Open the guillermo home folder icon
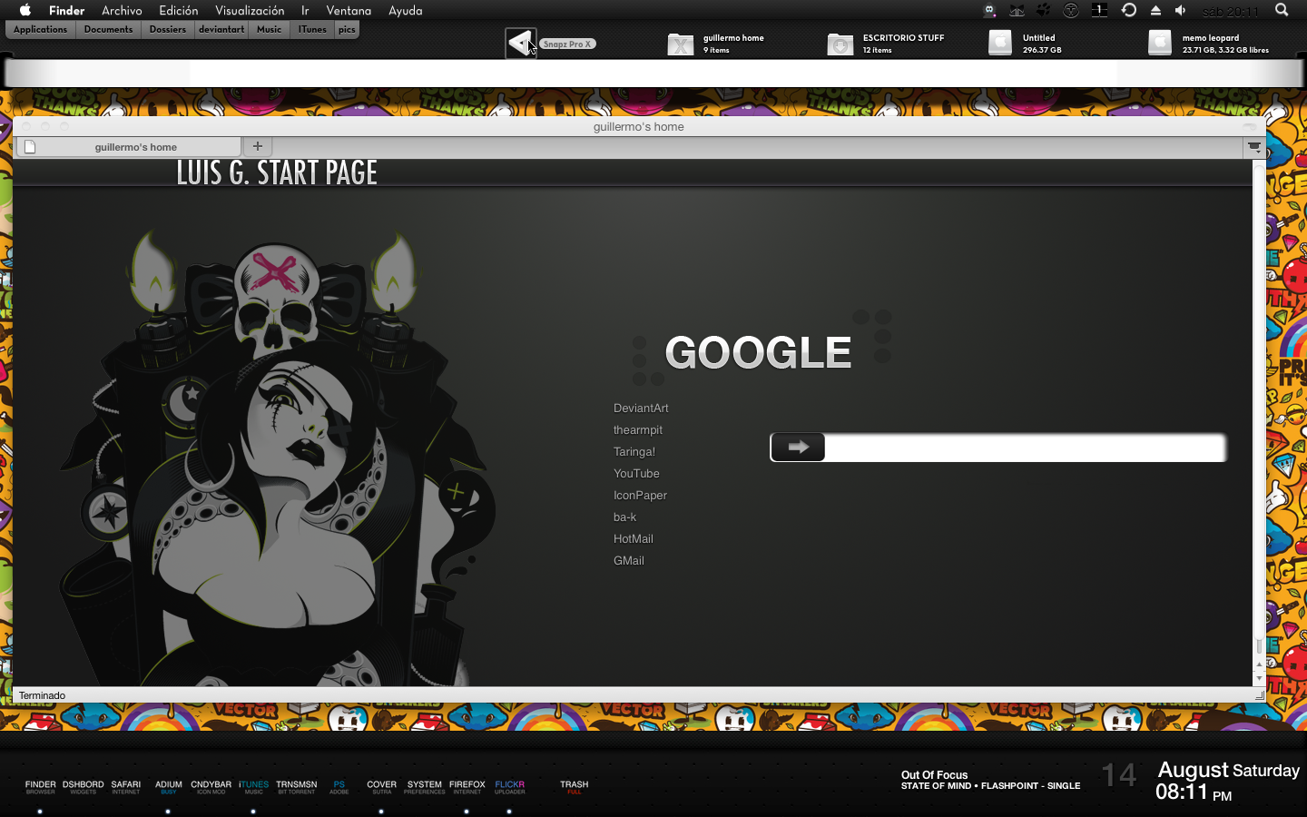This screenshot has width=1307, height=817. [x=681, y=44]
